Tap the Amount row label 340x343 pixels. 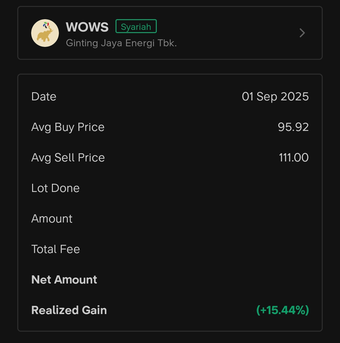(52, 219)
